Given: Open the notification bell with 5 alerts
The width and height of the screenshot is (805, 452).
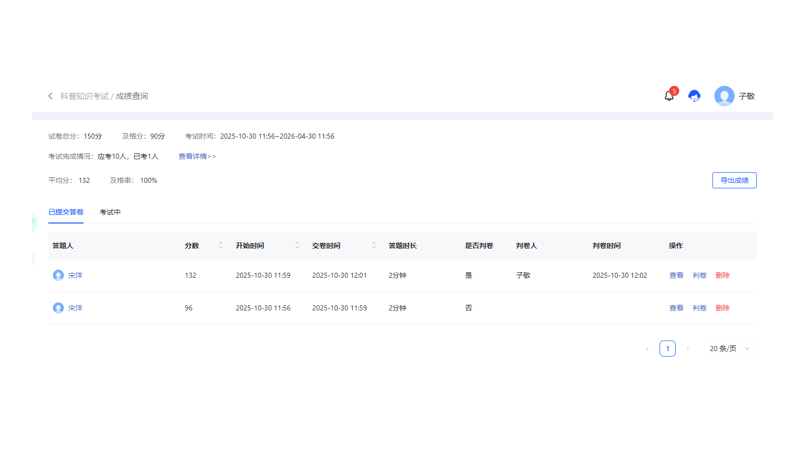Looking at the screenshot, I should click(x=669, y=96).
